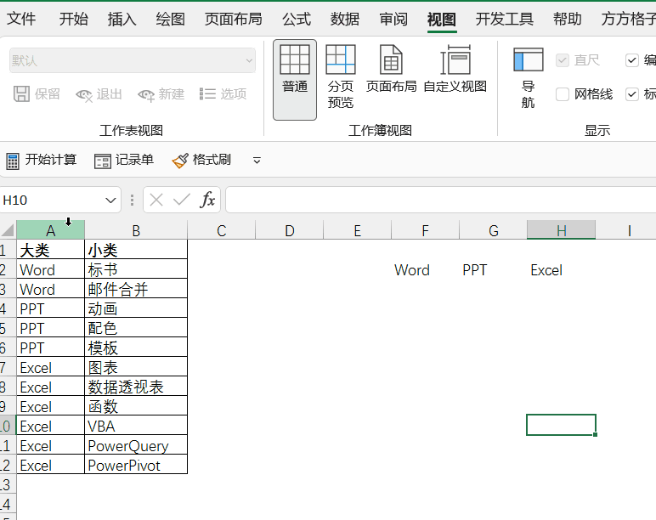Toggle the Ruler (直尺) checkbox
This screenshot has width=656, height=520.
tap(563, 60)
